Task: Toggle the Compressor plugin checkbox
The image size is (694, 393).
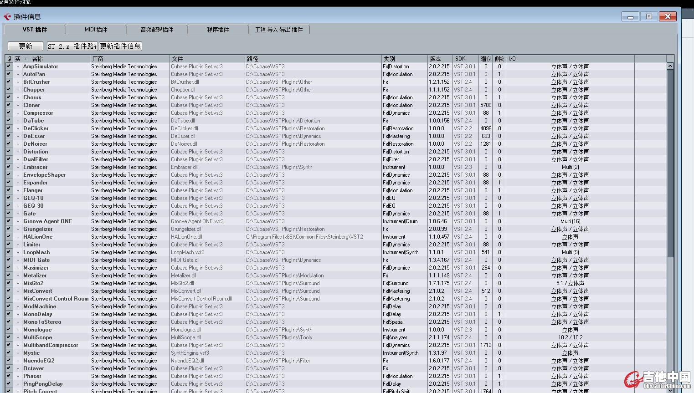Action: click(x=9, y=113)
